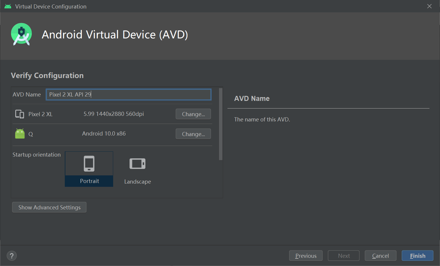Focus the AVD Name input field
The width and height of the screenshot is (440, 266).
tap(129, 94)
